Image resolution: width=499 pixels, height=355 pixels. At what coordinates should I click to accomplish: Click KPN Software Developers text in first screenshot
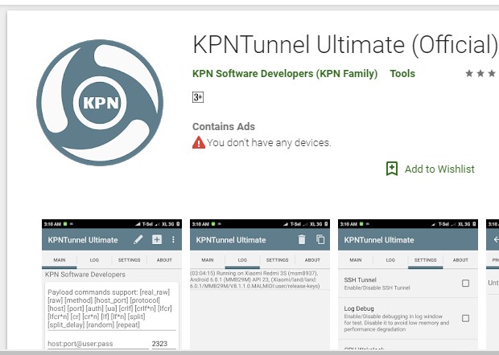85,275
